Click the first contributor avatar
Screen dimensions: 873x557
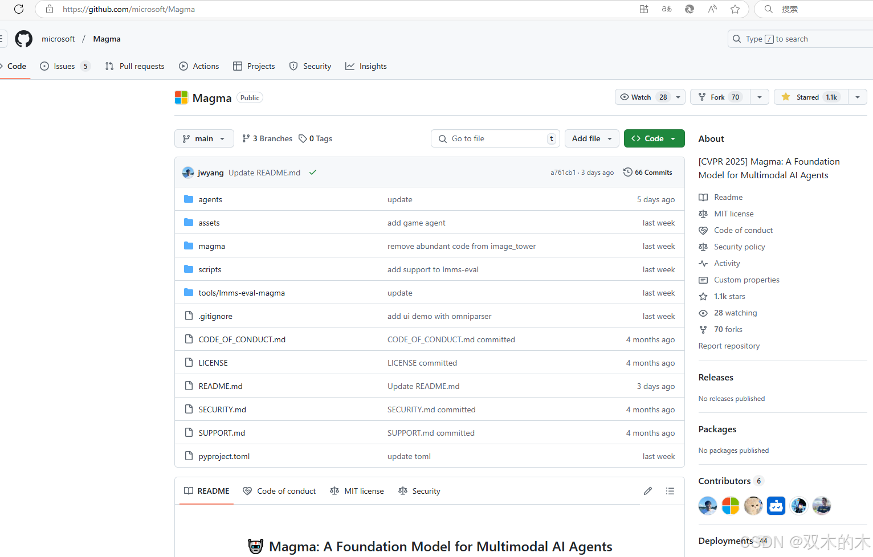tap(708, 506)
